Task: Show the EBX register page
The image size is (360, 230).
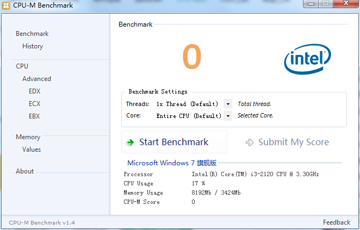Action: tap(34, 116)
